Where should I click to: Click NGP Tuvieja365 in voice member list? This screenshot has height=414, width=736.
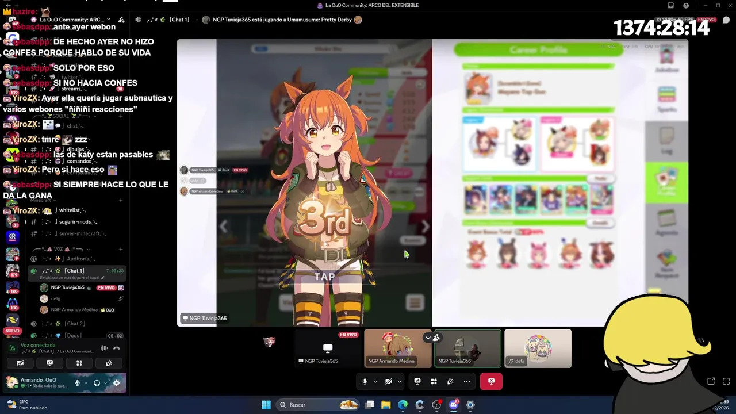tap(82, 287)
